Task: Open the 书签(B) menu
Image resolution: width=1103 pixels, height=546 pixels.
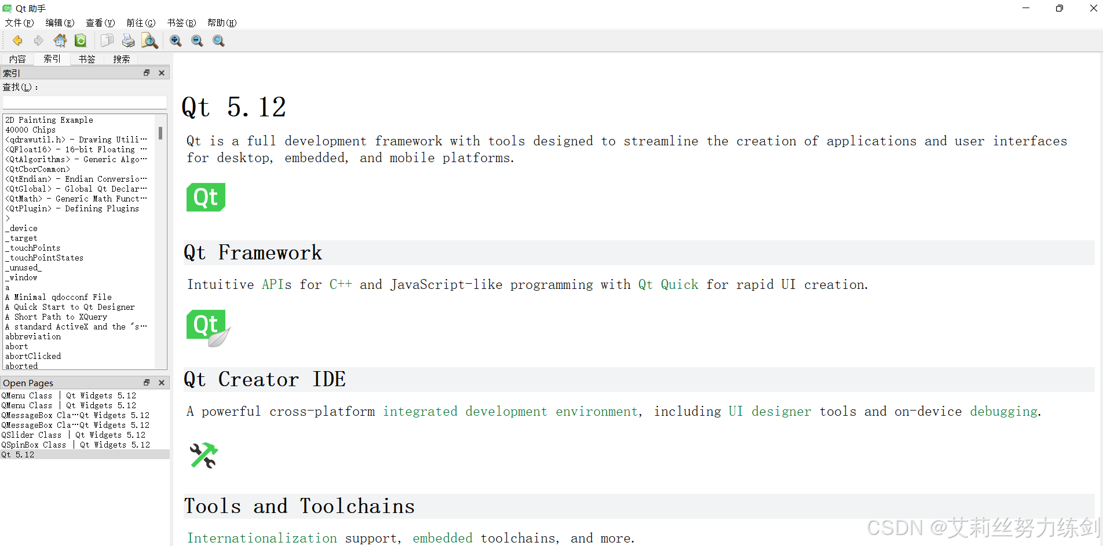Action: [x=181, y=23]
